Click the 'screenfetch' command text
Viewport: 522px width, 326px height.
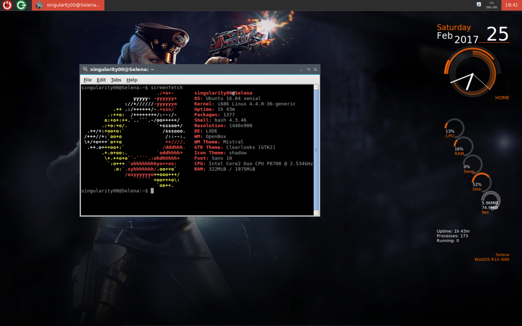click(167, 88)
